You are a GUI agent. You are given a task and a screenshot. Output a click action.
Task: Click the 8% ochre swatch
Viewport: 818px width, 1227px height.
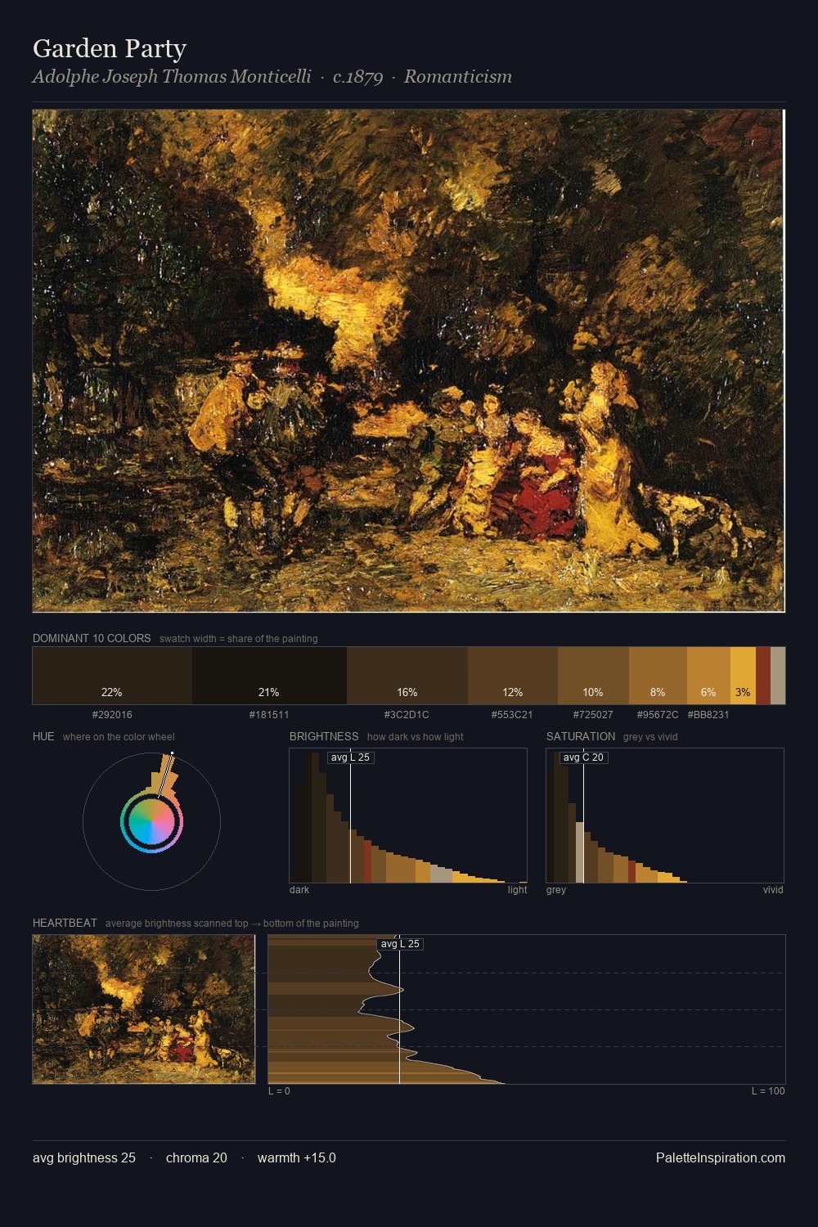658,676
